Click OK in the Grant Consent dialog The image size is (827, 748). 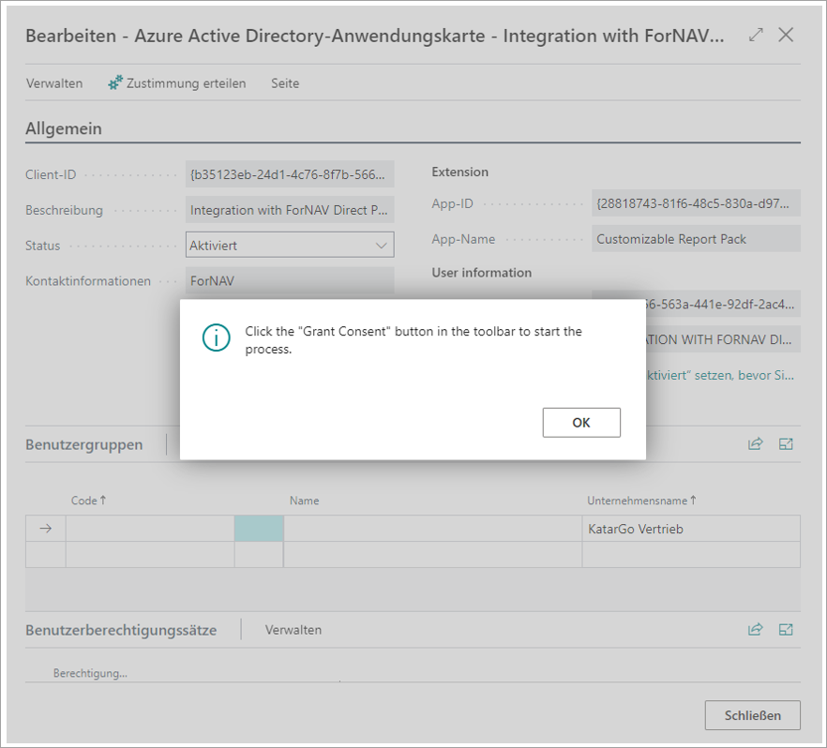[581, 422]
